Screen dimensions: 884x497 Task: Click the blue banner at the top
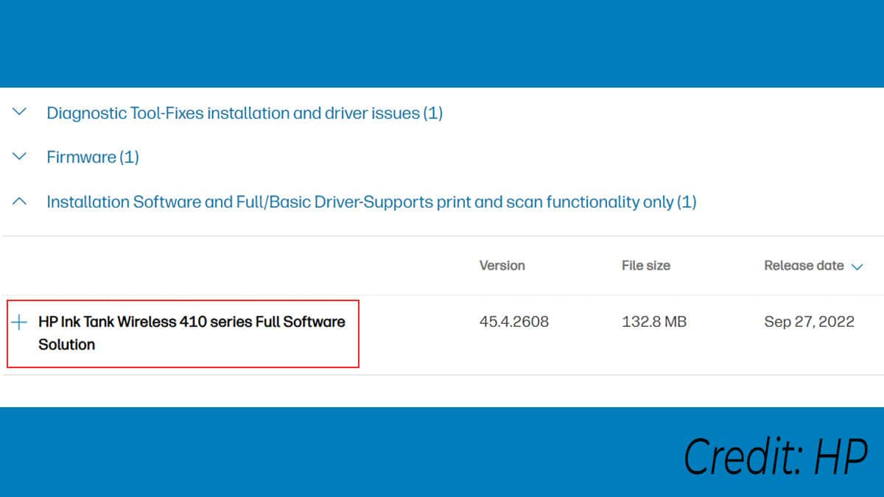pyautogui.click(x=442, y=43)
